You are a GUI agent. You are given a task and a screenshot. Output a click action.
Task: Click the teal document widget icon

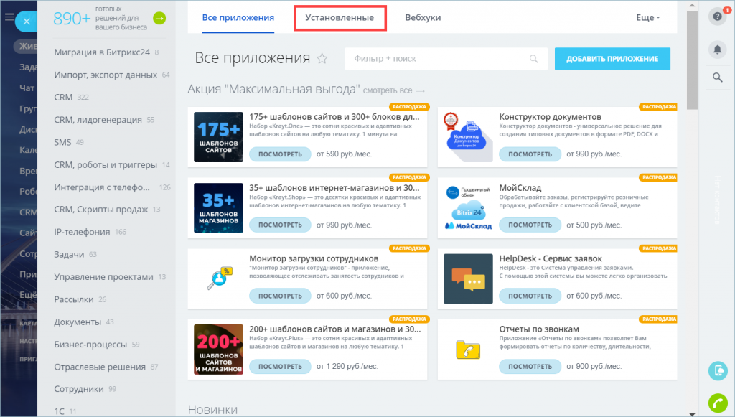coord(718,371)
